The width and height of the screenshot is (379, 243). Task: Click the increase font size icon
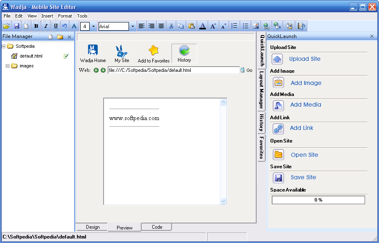pyautogui.click(x=213, y=26)
